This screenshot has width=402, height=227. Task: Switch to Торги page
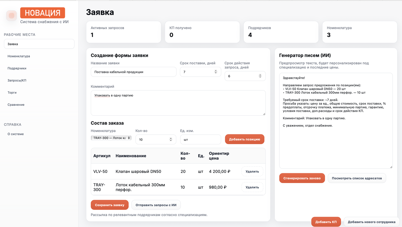click(39, 92)
